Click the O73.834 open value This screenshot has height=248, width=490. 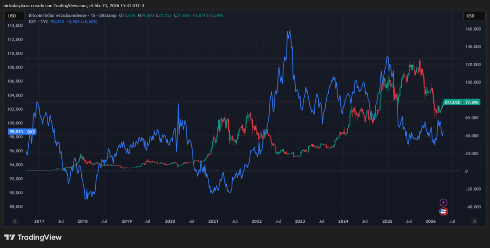[127, 15]
